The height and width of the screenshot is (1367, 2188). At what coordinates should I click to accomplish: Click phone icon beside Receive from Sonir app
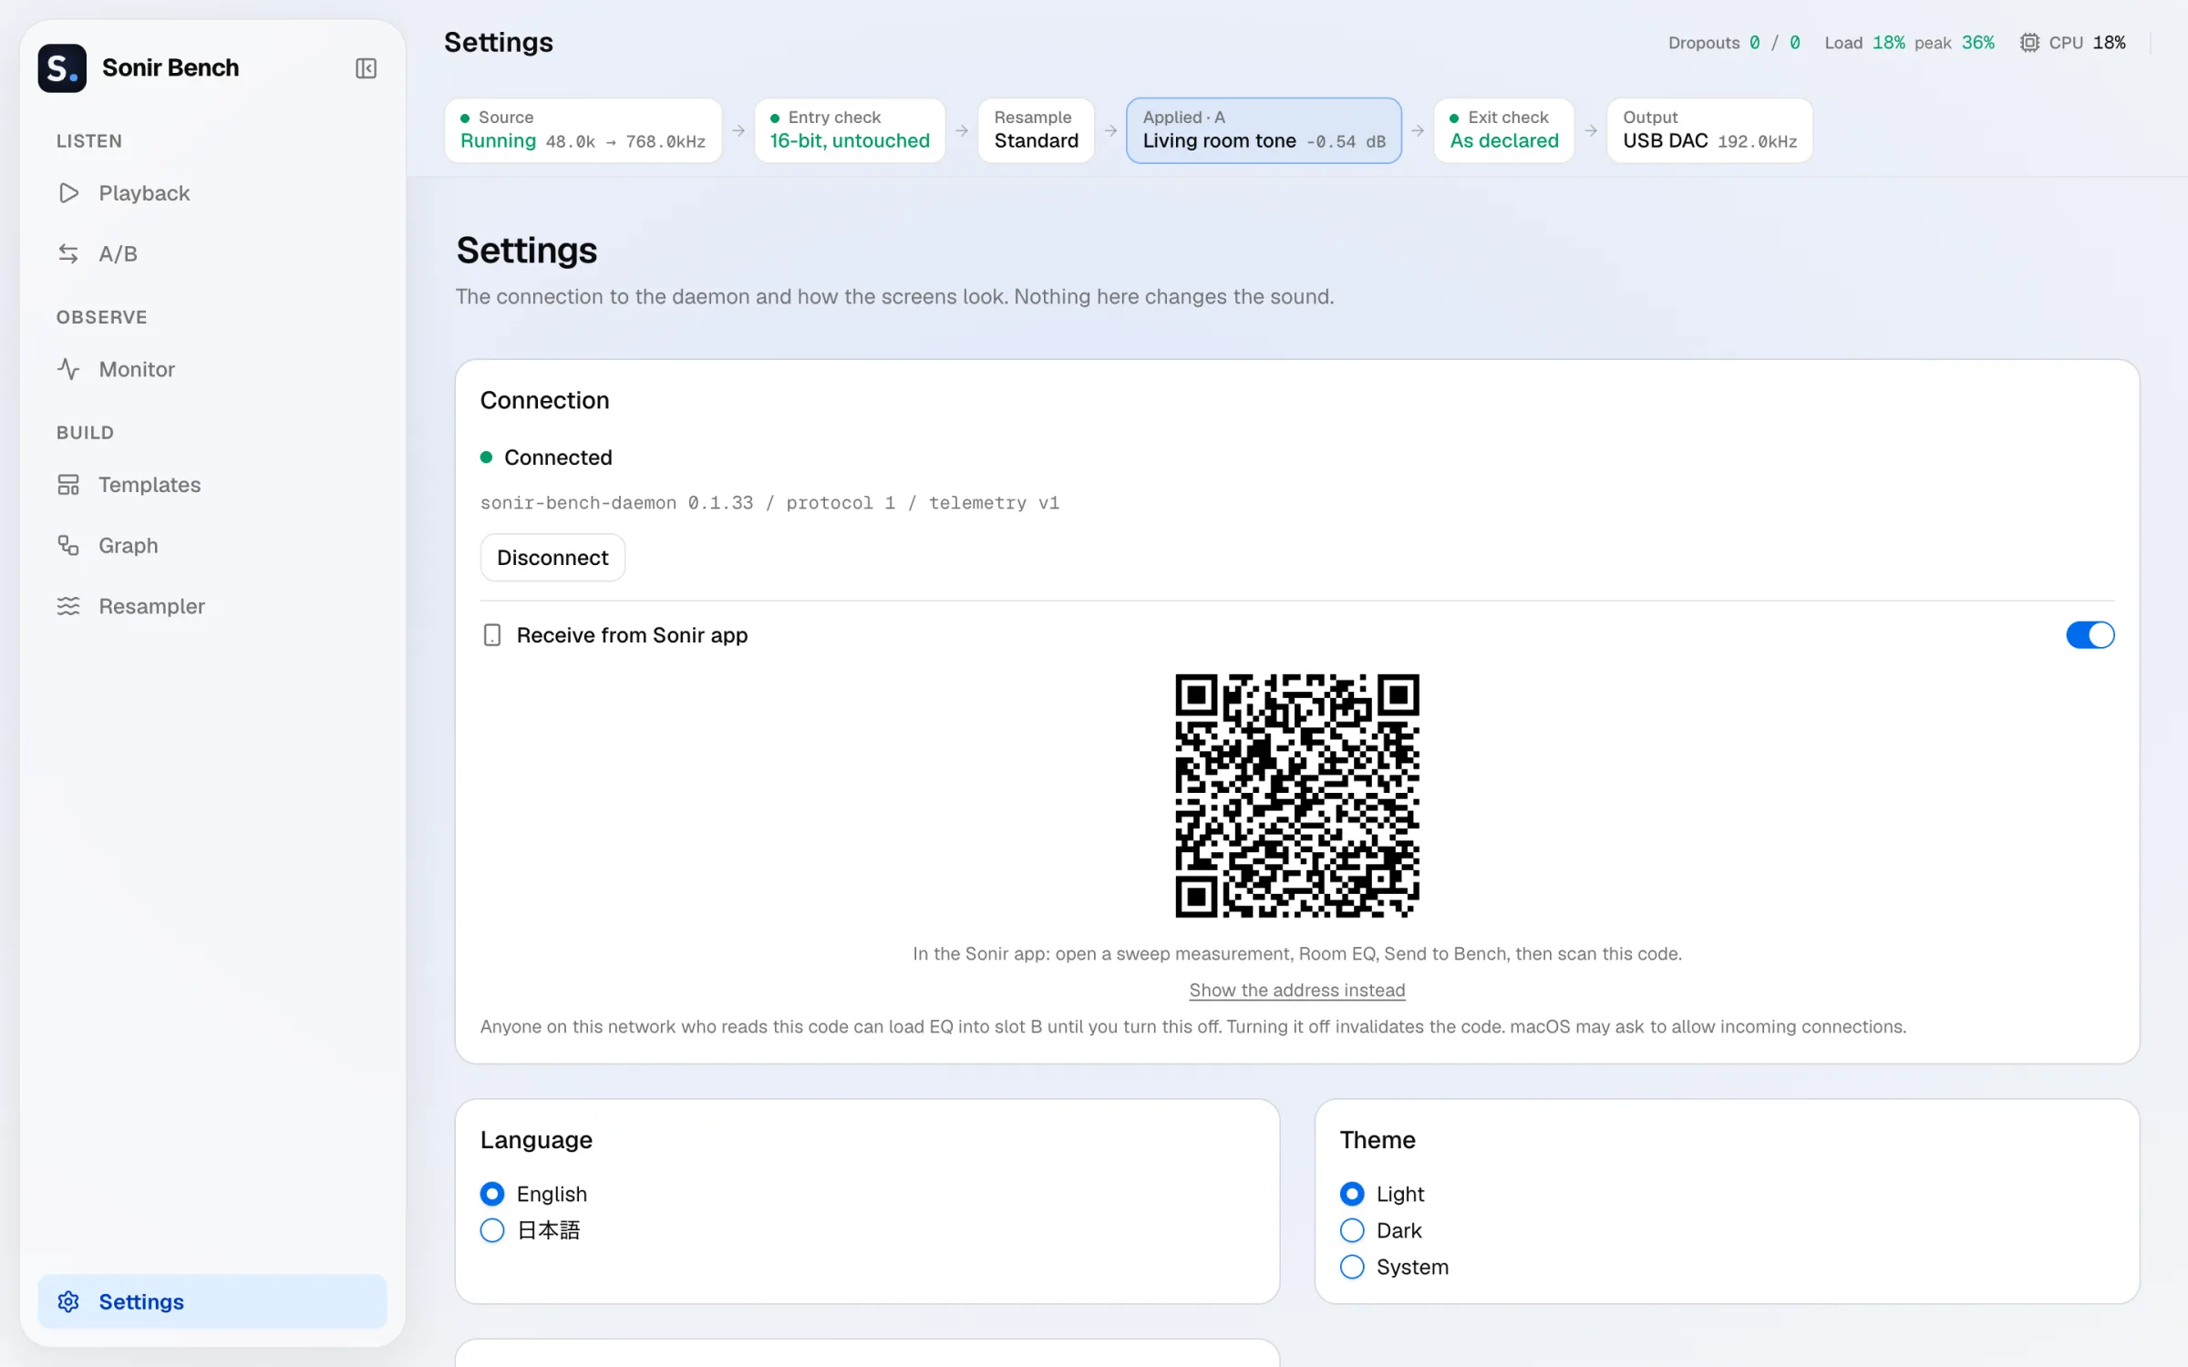click(492, 635)
